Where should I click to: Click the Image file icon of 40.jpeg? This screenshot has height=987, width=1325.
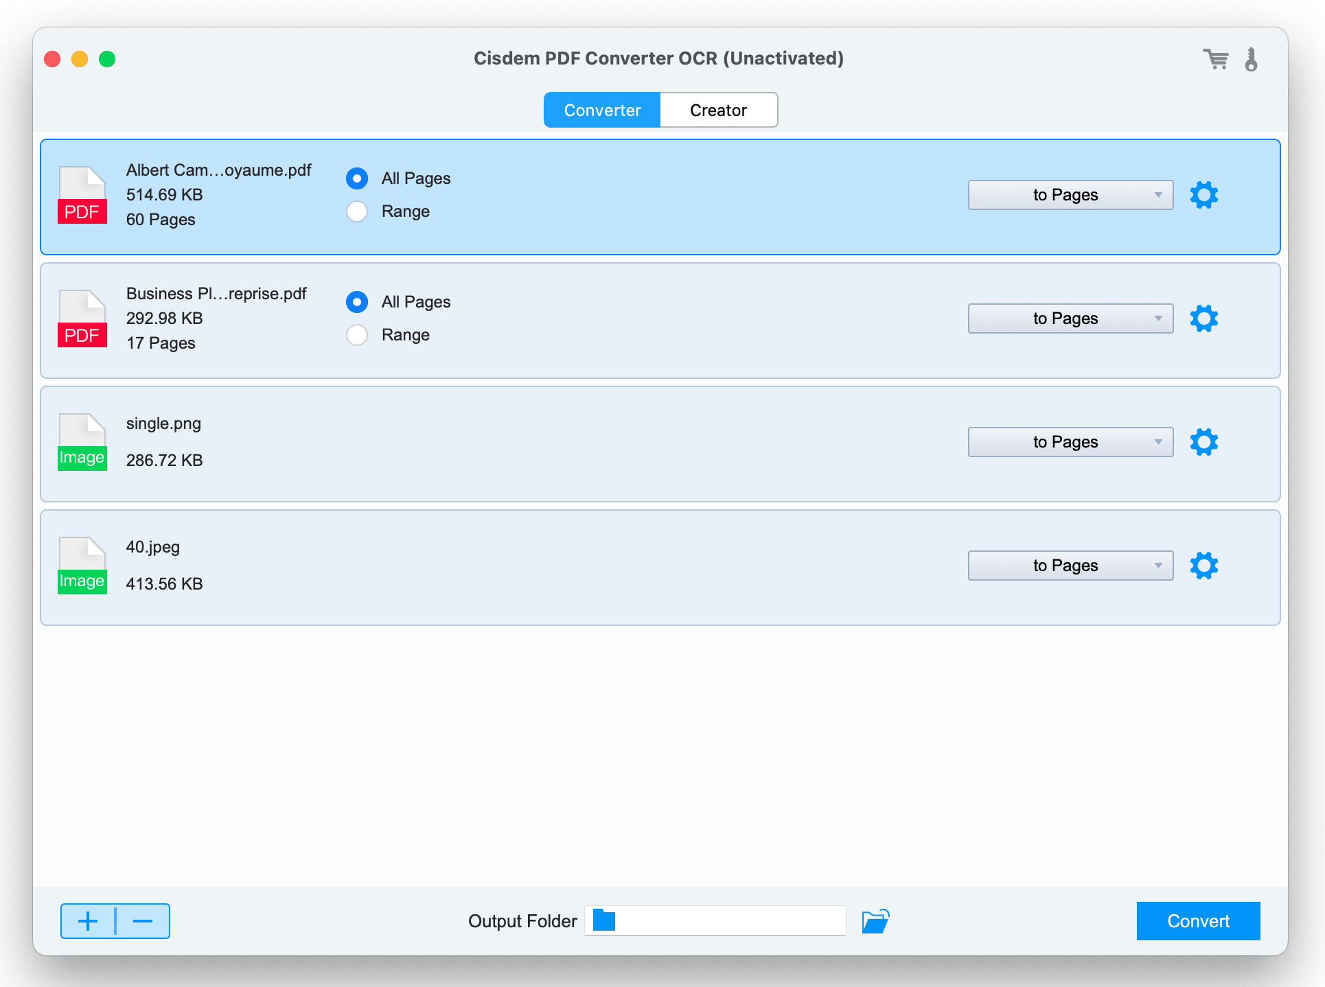(82, 566)
